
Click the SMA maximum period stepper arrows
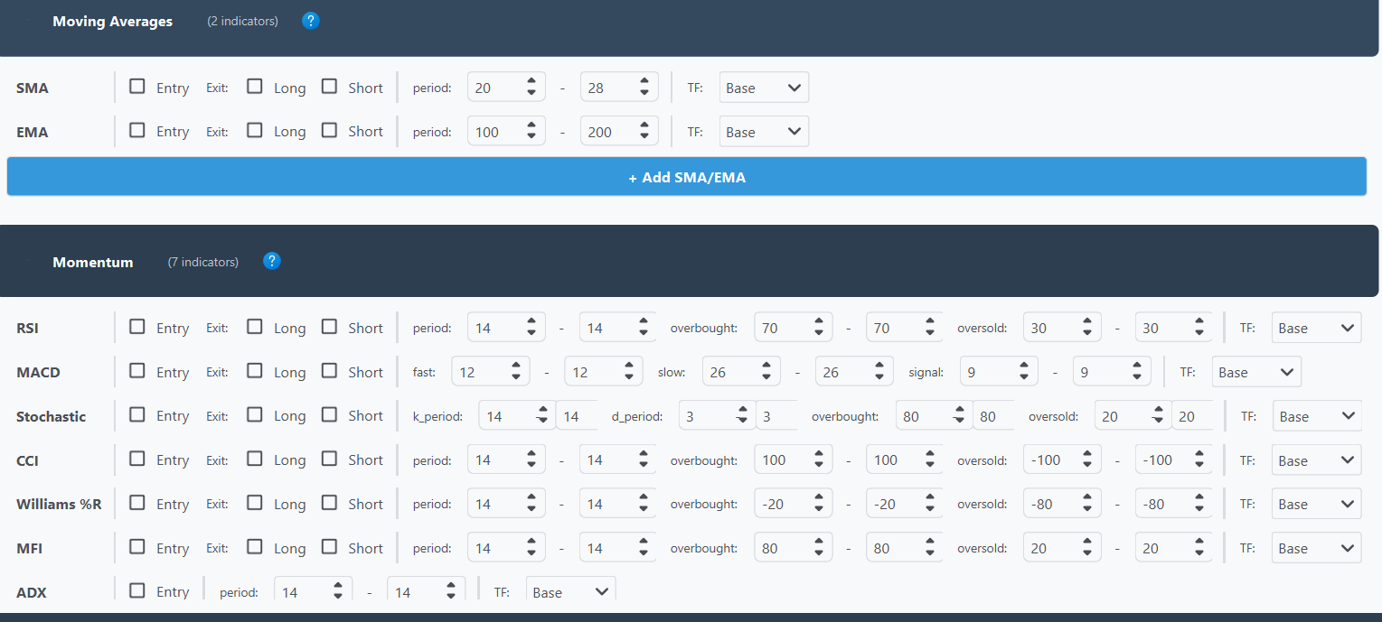644,88
